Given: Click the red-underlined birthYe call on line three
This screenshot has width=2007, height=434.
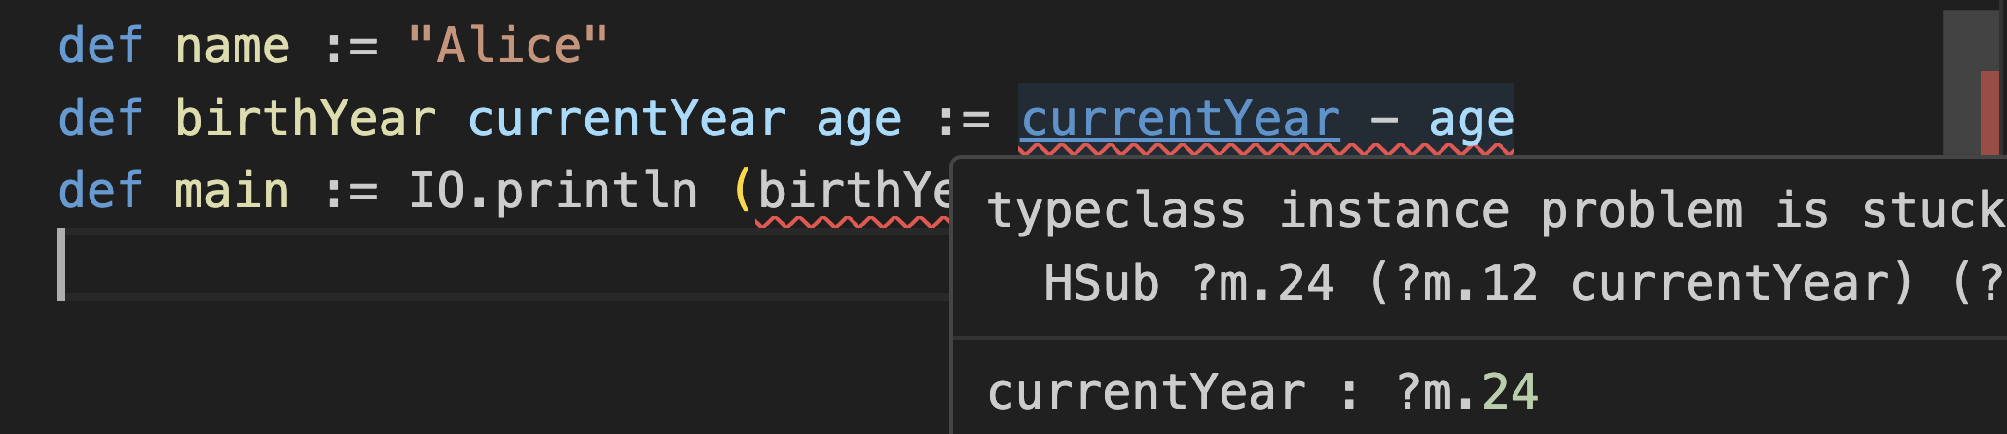Looking at the screenshot, I should click(x=852, y=191).
